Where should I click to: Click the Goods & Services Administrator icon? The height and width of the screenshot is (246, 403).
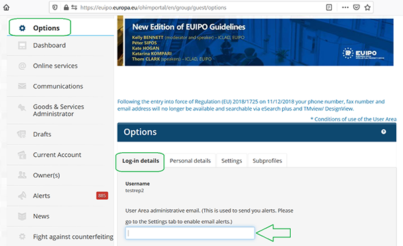(22, 107)
